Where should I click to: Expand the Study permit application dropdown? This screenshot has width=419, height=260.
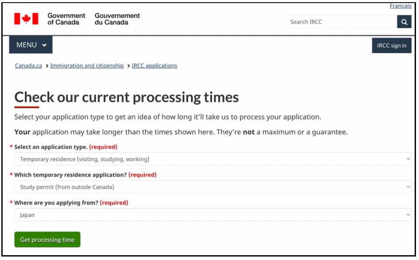pos(212,187)
